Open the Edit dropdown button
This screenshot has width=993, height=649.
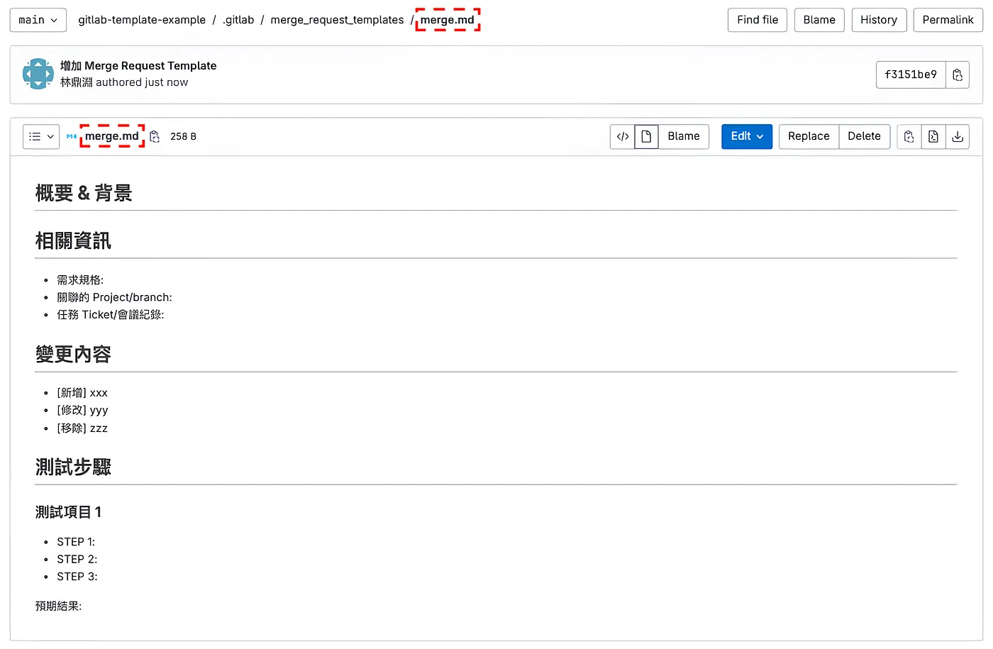pos(747,136)
